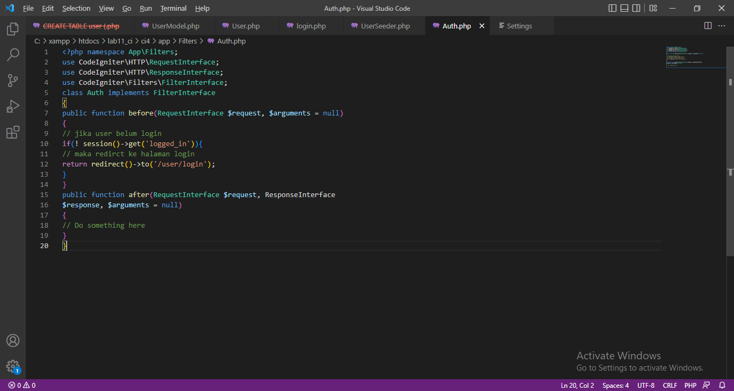Open the Terminal menu
Viewport: 734px width, 391px height.
pos(173,8)
